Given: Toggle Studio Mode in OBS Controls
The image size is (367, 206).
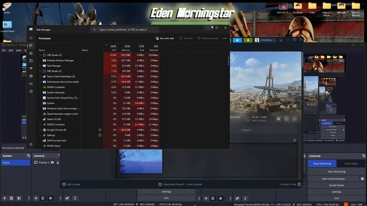Looking at the screenshot, I should tap(337, 185).
